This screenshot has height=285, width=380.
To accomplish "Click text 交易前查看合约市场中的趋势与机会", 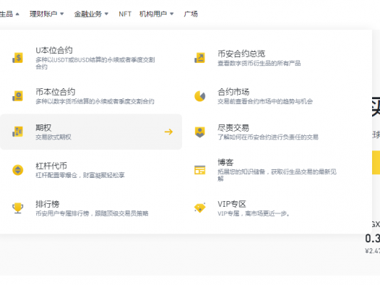I will pyautogui.click(x=265, y=101).
